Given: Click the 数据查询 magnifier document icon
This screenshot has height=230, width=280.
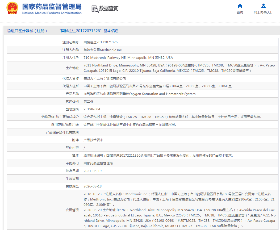Looking at the screenshot, I should [95, 9].
